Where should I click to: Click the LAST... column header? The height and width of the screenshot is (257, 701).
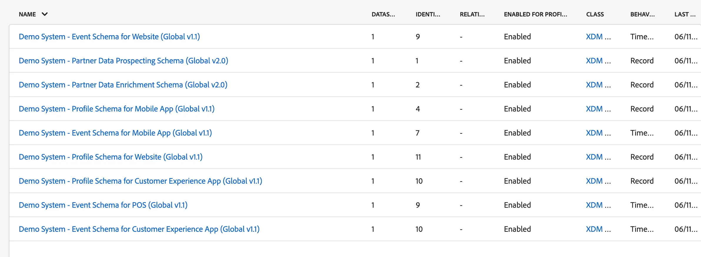[685, 14]
